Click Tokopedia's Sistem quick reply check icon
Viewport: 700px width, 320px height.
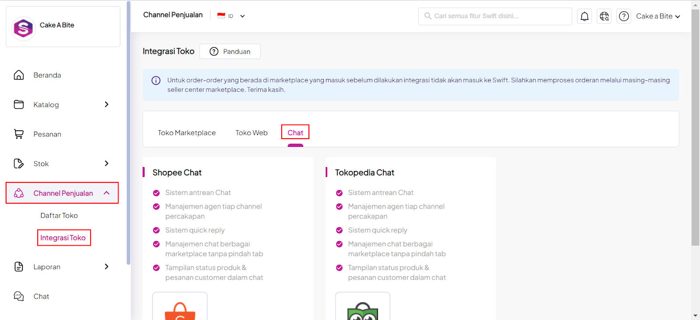(339, 230)
